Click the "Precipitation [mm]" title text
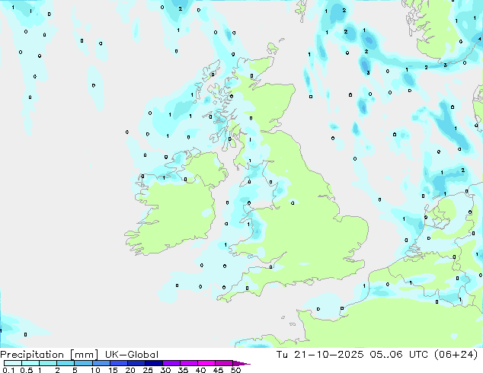The image size is (483, 373). pos(50,355)
